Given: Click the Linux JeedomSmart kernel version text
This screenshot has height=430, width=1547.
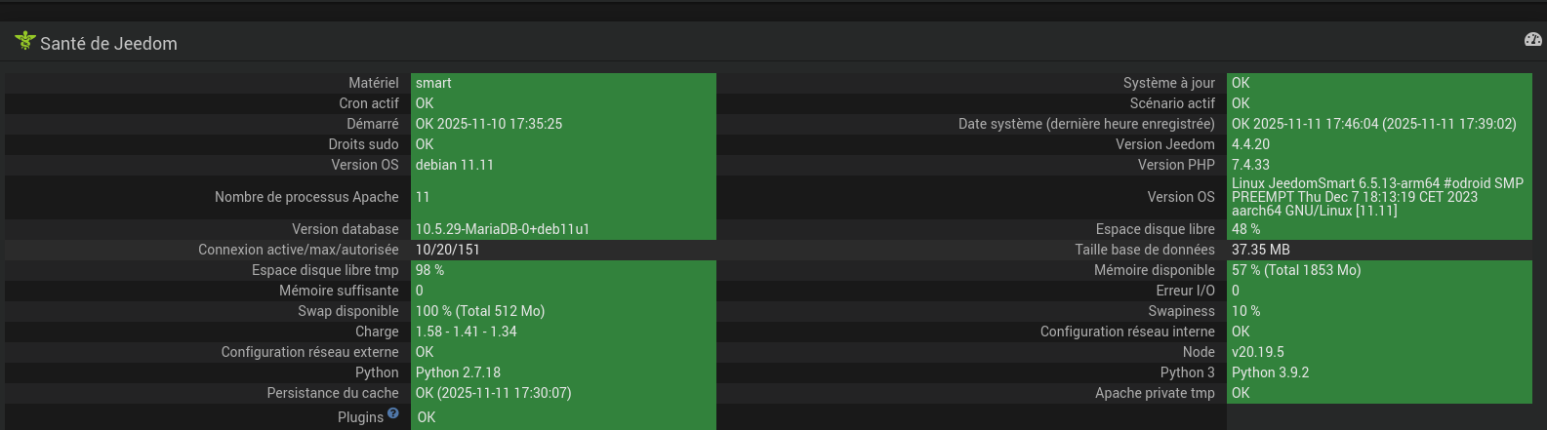Looking at the screenshot, I should click(1376, 197).
